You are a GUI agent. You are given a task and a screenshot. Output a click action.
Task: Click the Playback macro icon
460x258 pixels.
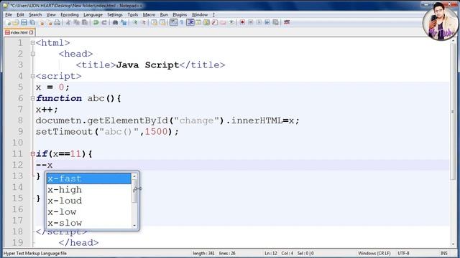pyautogui.click(x=259, y=22)
